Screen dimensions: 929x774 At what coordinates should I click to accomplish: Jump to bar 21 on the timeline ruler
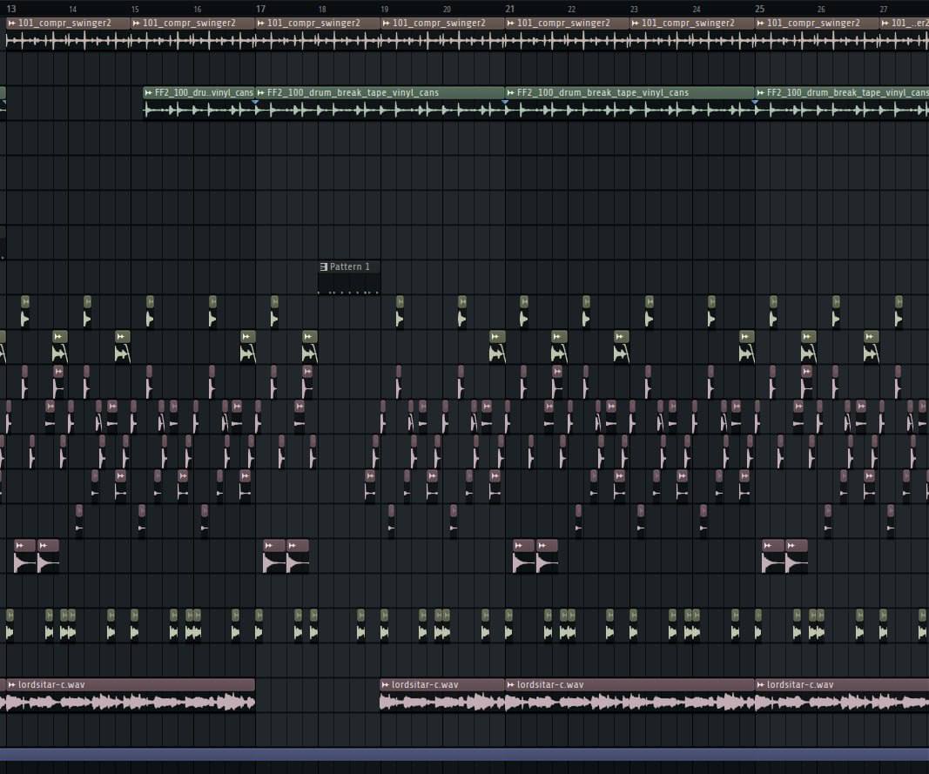click(510, 9)
